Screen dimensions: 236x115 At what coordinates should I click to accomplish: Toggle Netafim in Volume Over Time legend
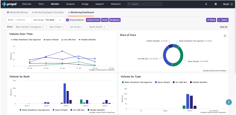pyautogui.click(x=87, y=40)
